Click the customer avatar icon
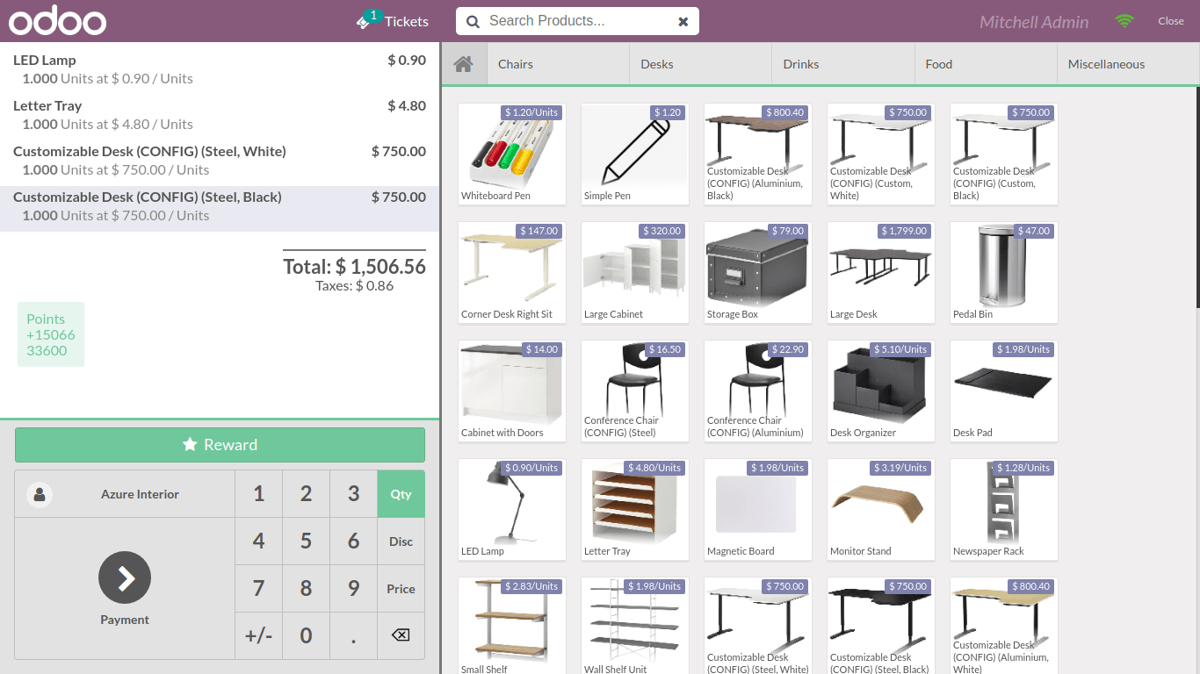The image size is (1200, 674). tap(40, 494)
